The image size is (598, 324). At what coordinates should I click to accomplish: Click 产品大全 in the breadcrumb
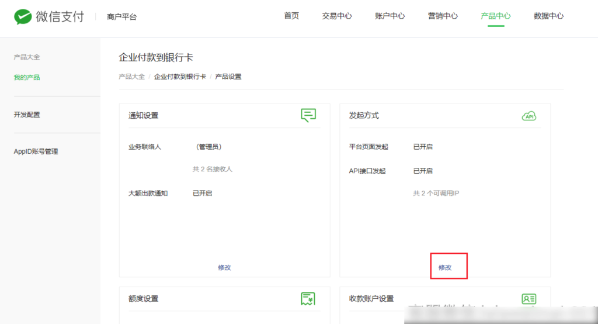pos(131,77)
